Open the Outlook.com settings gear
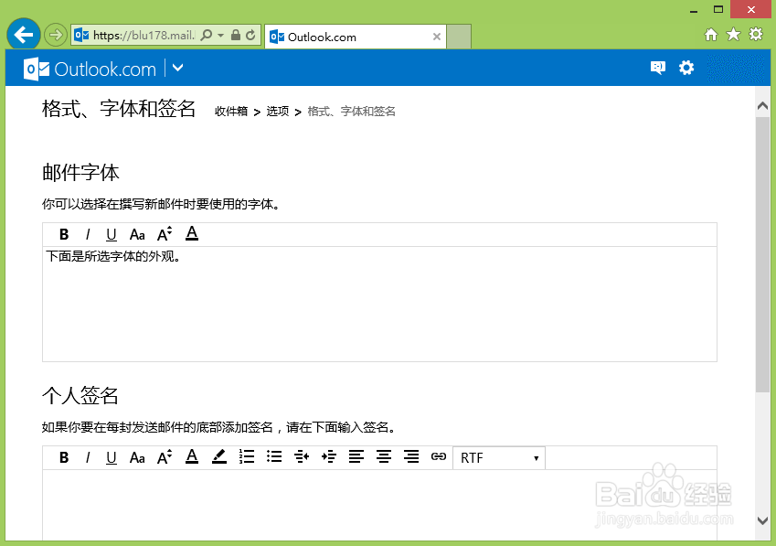 (x=686, y=67)
